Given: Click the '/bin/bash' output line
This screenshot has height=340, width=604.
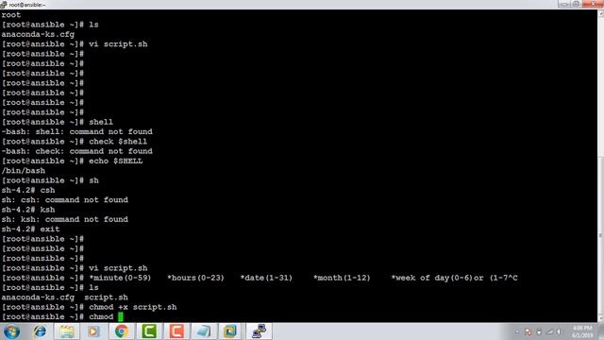Looking at the screenshot, I should (x=23, y=171).
